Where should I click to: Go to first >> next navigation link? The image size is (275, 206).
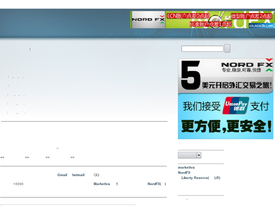(x=27, y=158)
